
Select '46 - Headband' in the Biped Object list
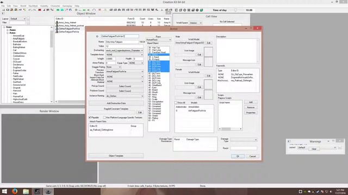(x=155, y=86)
